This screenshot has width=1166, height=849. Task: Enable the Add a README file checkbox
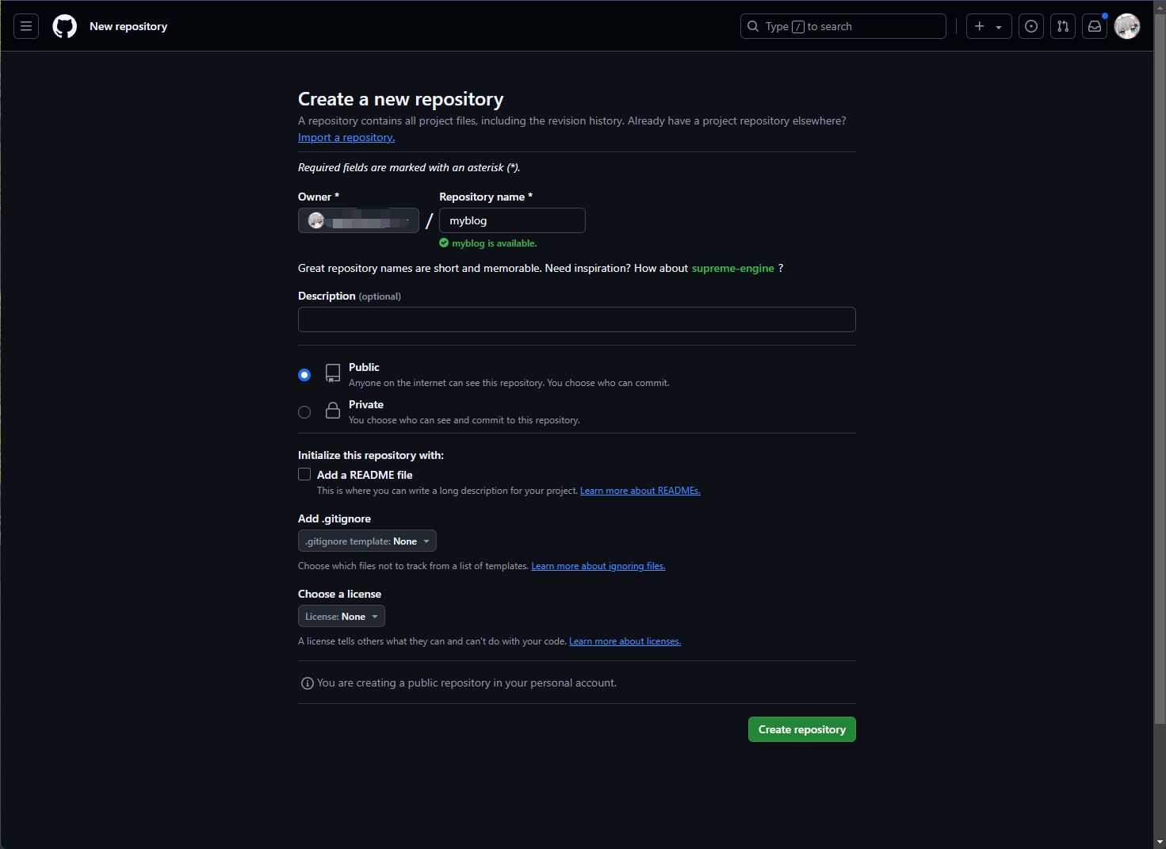[304, 474]
